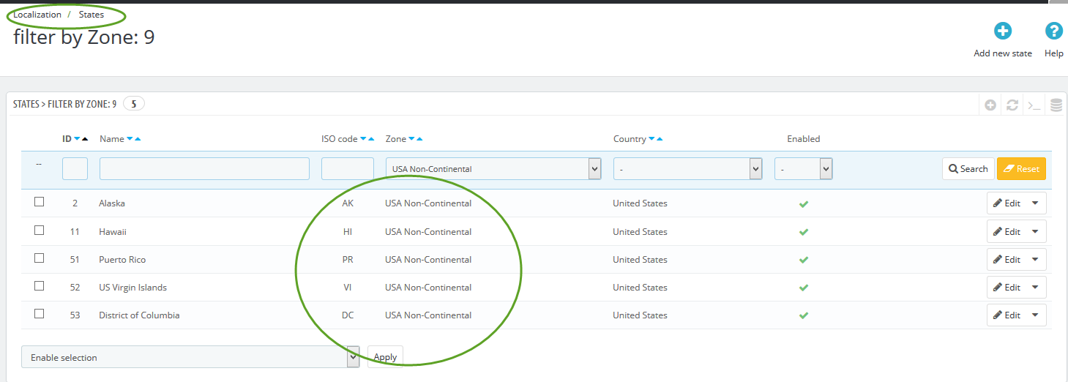The height and width of the screenshot is (382, 1068).
Task: Apply the bulk action
Action: click(x=385, y=357)
